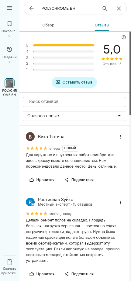Click the Оставить отзыв button

(74, 82)
